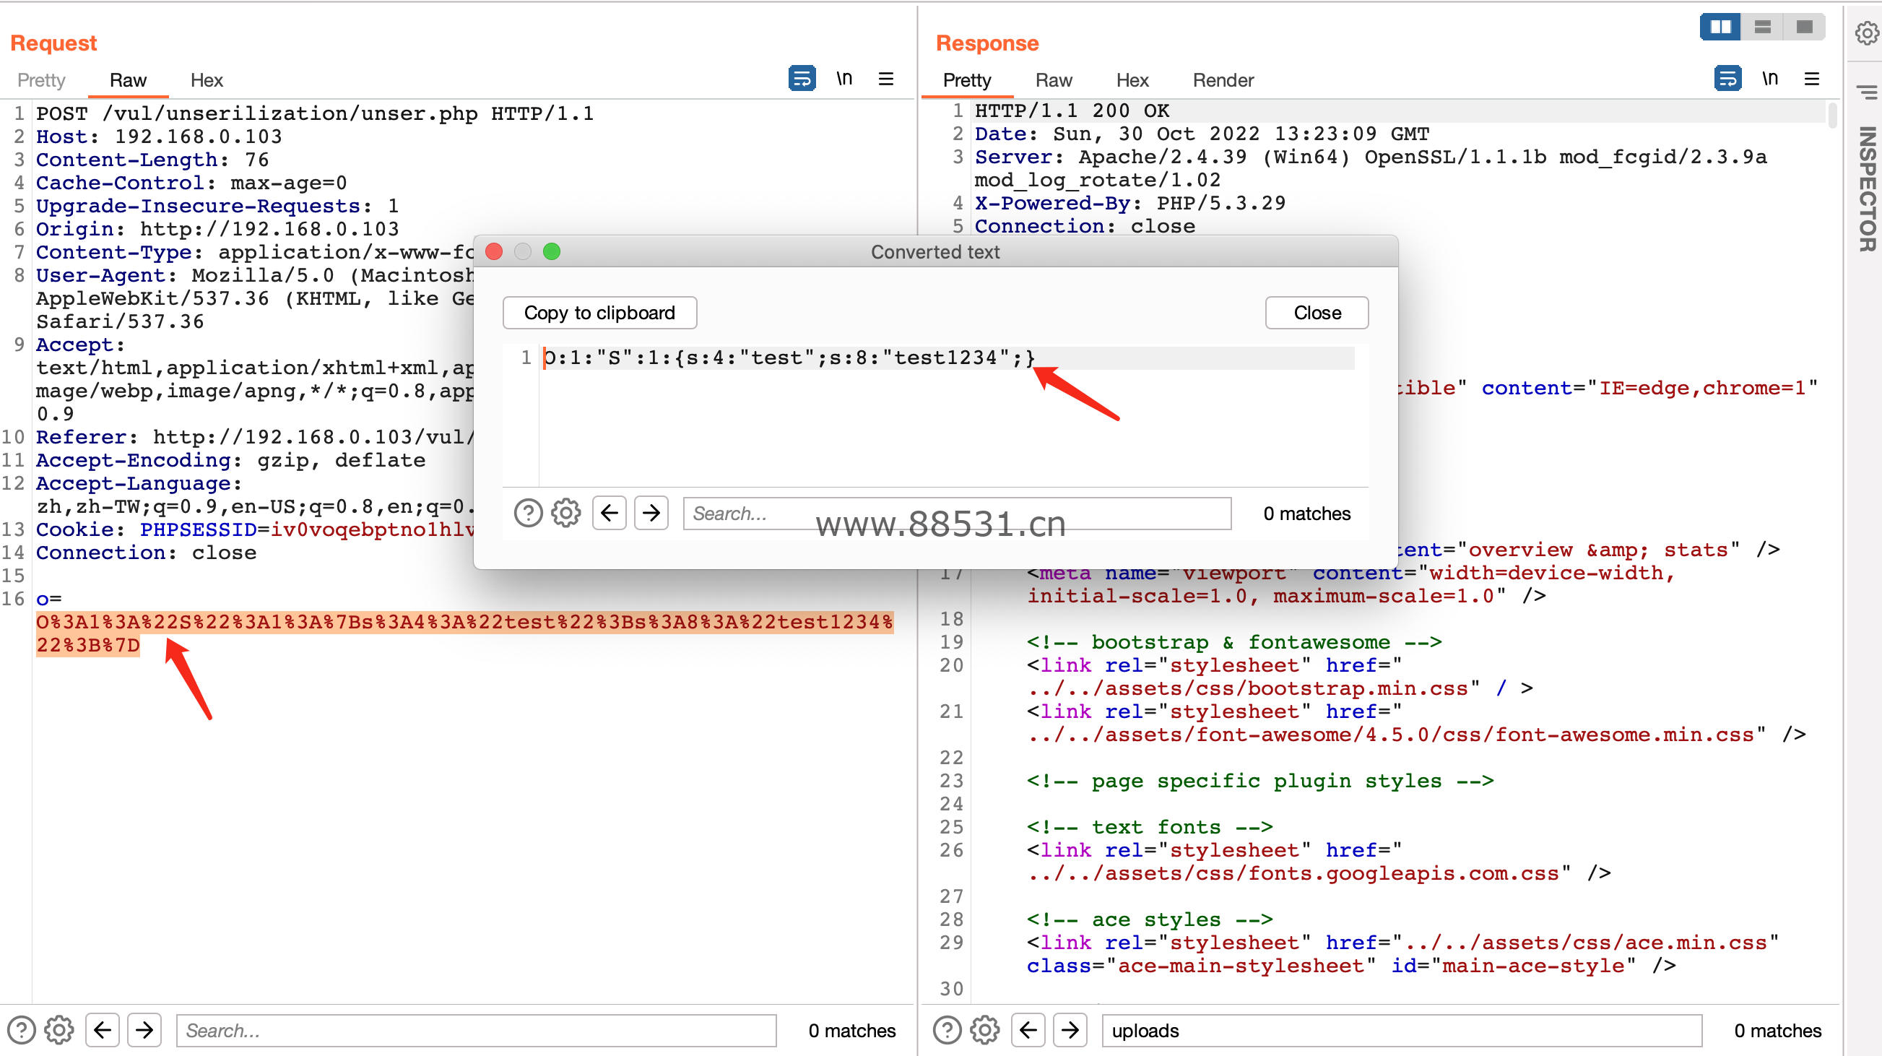This screenshot has width=1882, height=1056.
Task: Open search settings gear below Response panel
Action: coord(985,1030)
